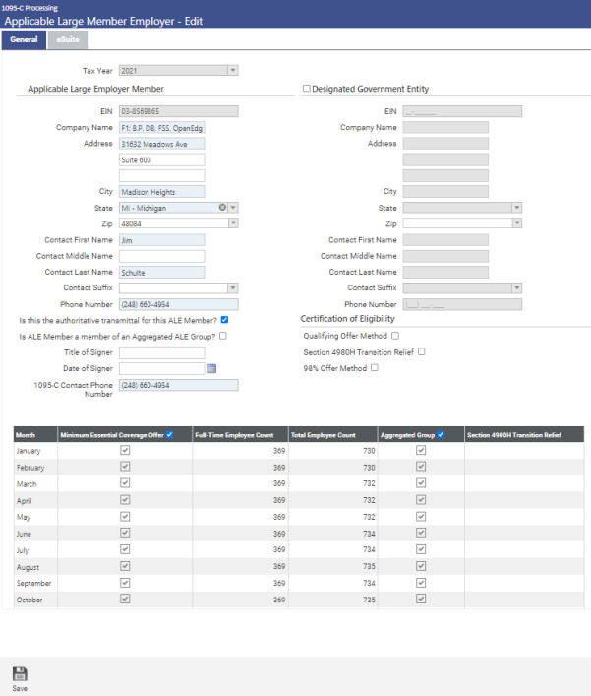Expand the Tax Year dropdown

(232, 71)
